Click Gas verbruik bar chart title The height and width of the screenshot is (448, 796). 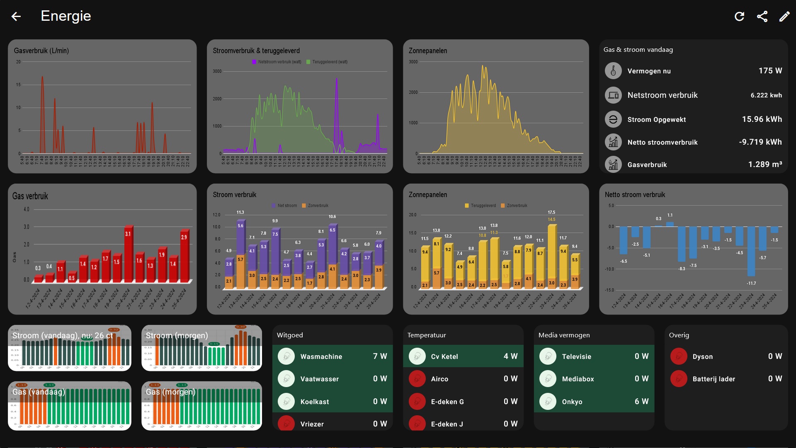[30, 196]
